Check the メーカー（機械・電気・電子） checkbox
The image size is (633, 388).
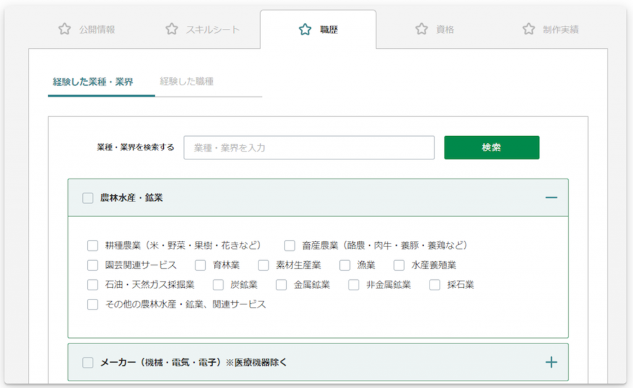click(x=88, y=363)
